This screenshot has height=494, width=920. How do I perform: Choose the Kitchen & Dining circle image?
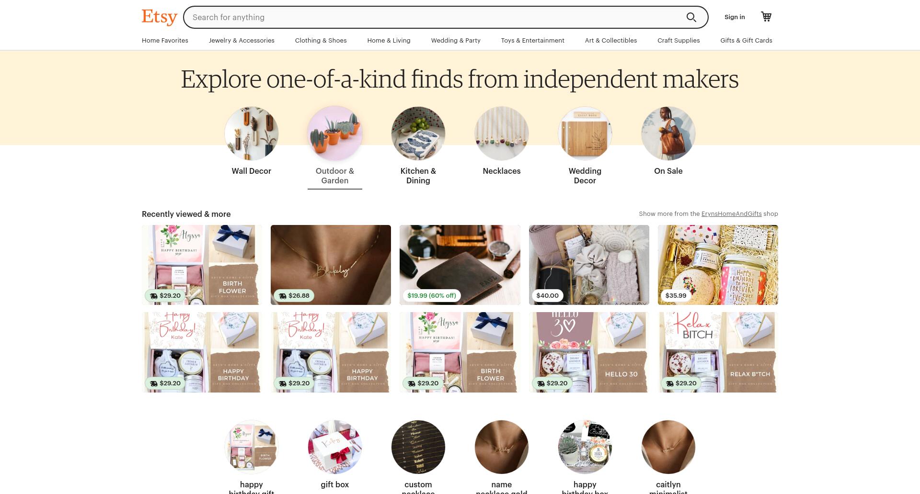coord(418,134)
